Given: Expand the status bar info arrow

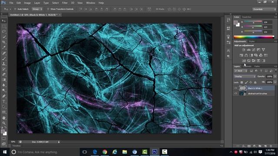Looking at the screenshot, I should 59,142.
